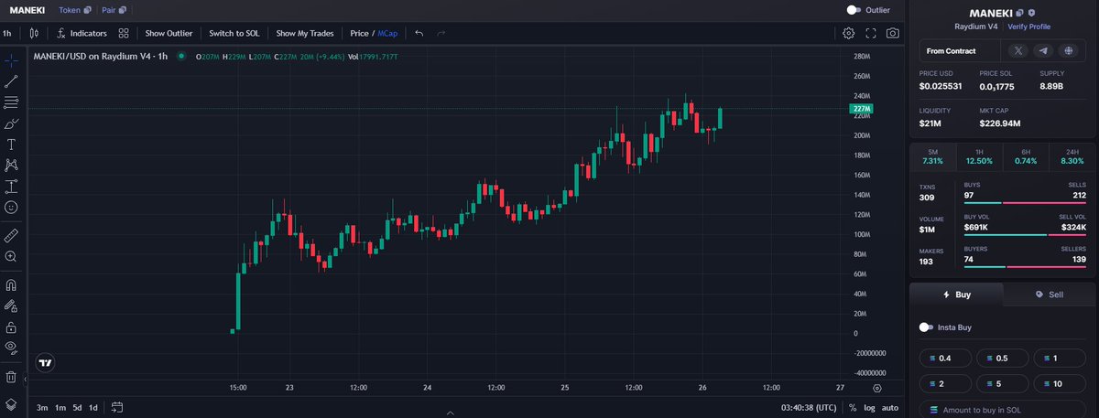Choose the 10 SOL buy amount
The height and width of the screenshot is (418, 1099).
(x=1061, y=384)
